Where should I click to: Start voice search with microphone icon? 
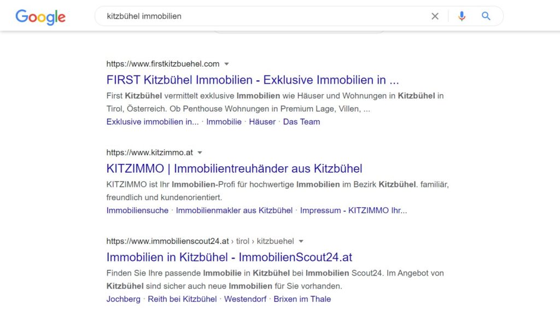[462, 16]
